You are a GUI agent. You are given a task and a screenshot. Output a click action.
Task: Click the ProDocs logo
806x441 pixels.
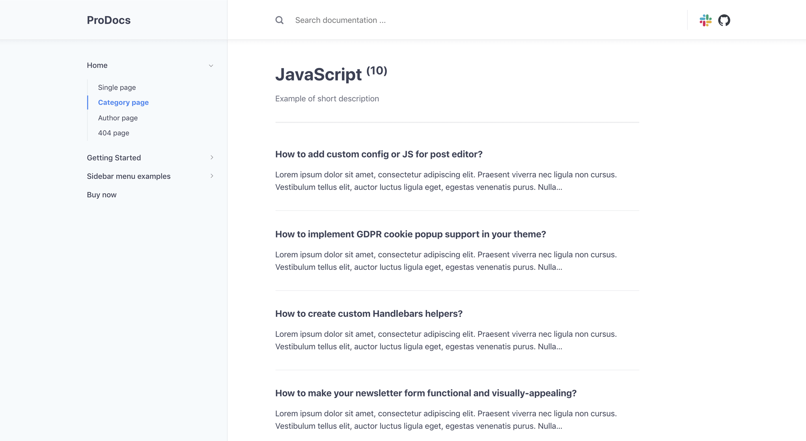coord(108,20)
